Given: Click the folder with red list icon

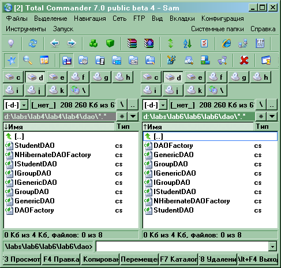Looking at the screenshot, I should coord(66,61).
